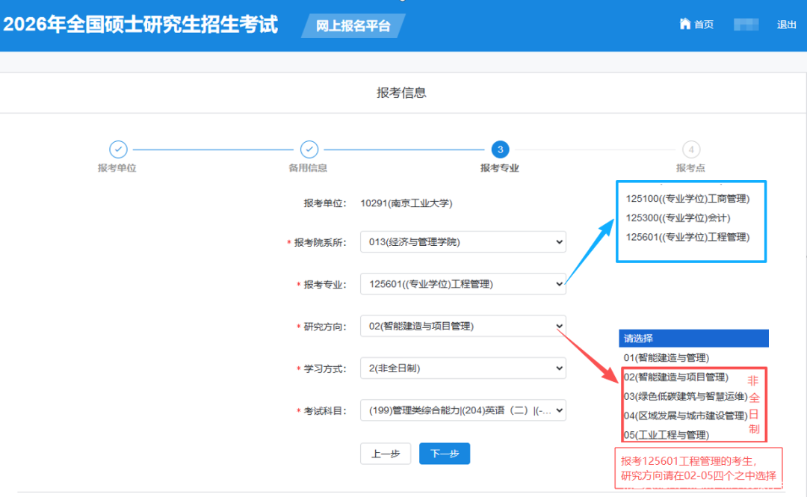Viewport: 807px width, 497px height.
Task: Click the 研究方向 field label
Action: 325,327
